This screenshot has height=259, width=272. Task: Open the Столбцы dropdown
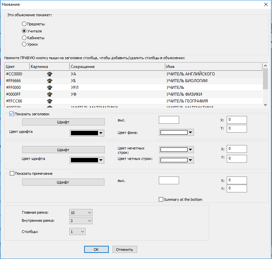[77, 232]
